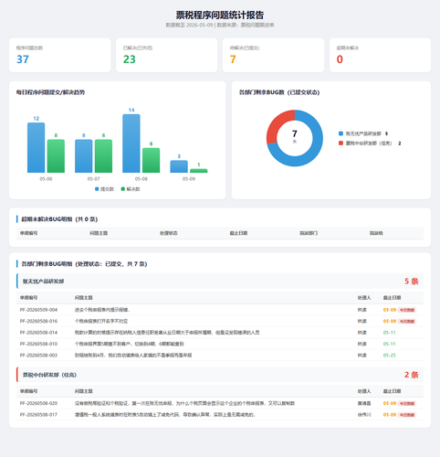The height and width of the screenshot is (457, 440).
Task: Open ticket PF-20260508-016
Action: [x=38, y=321]
